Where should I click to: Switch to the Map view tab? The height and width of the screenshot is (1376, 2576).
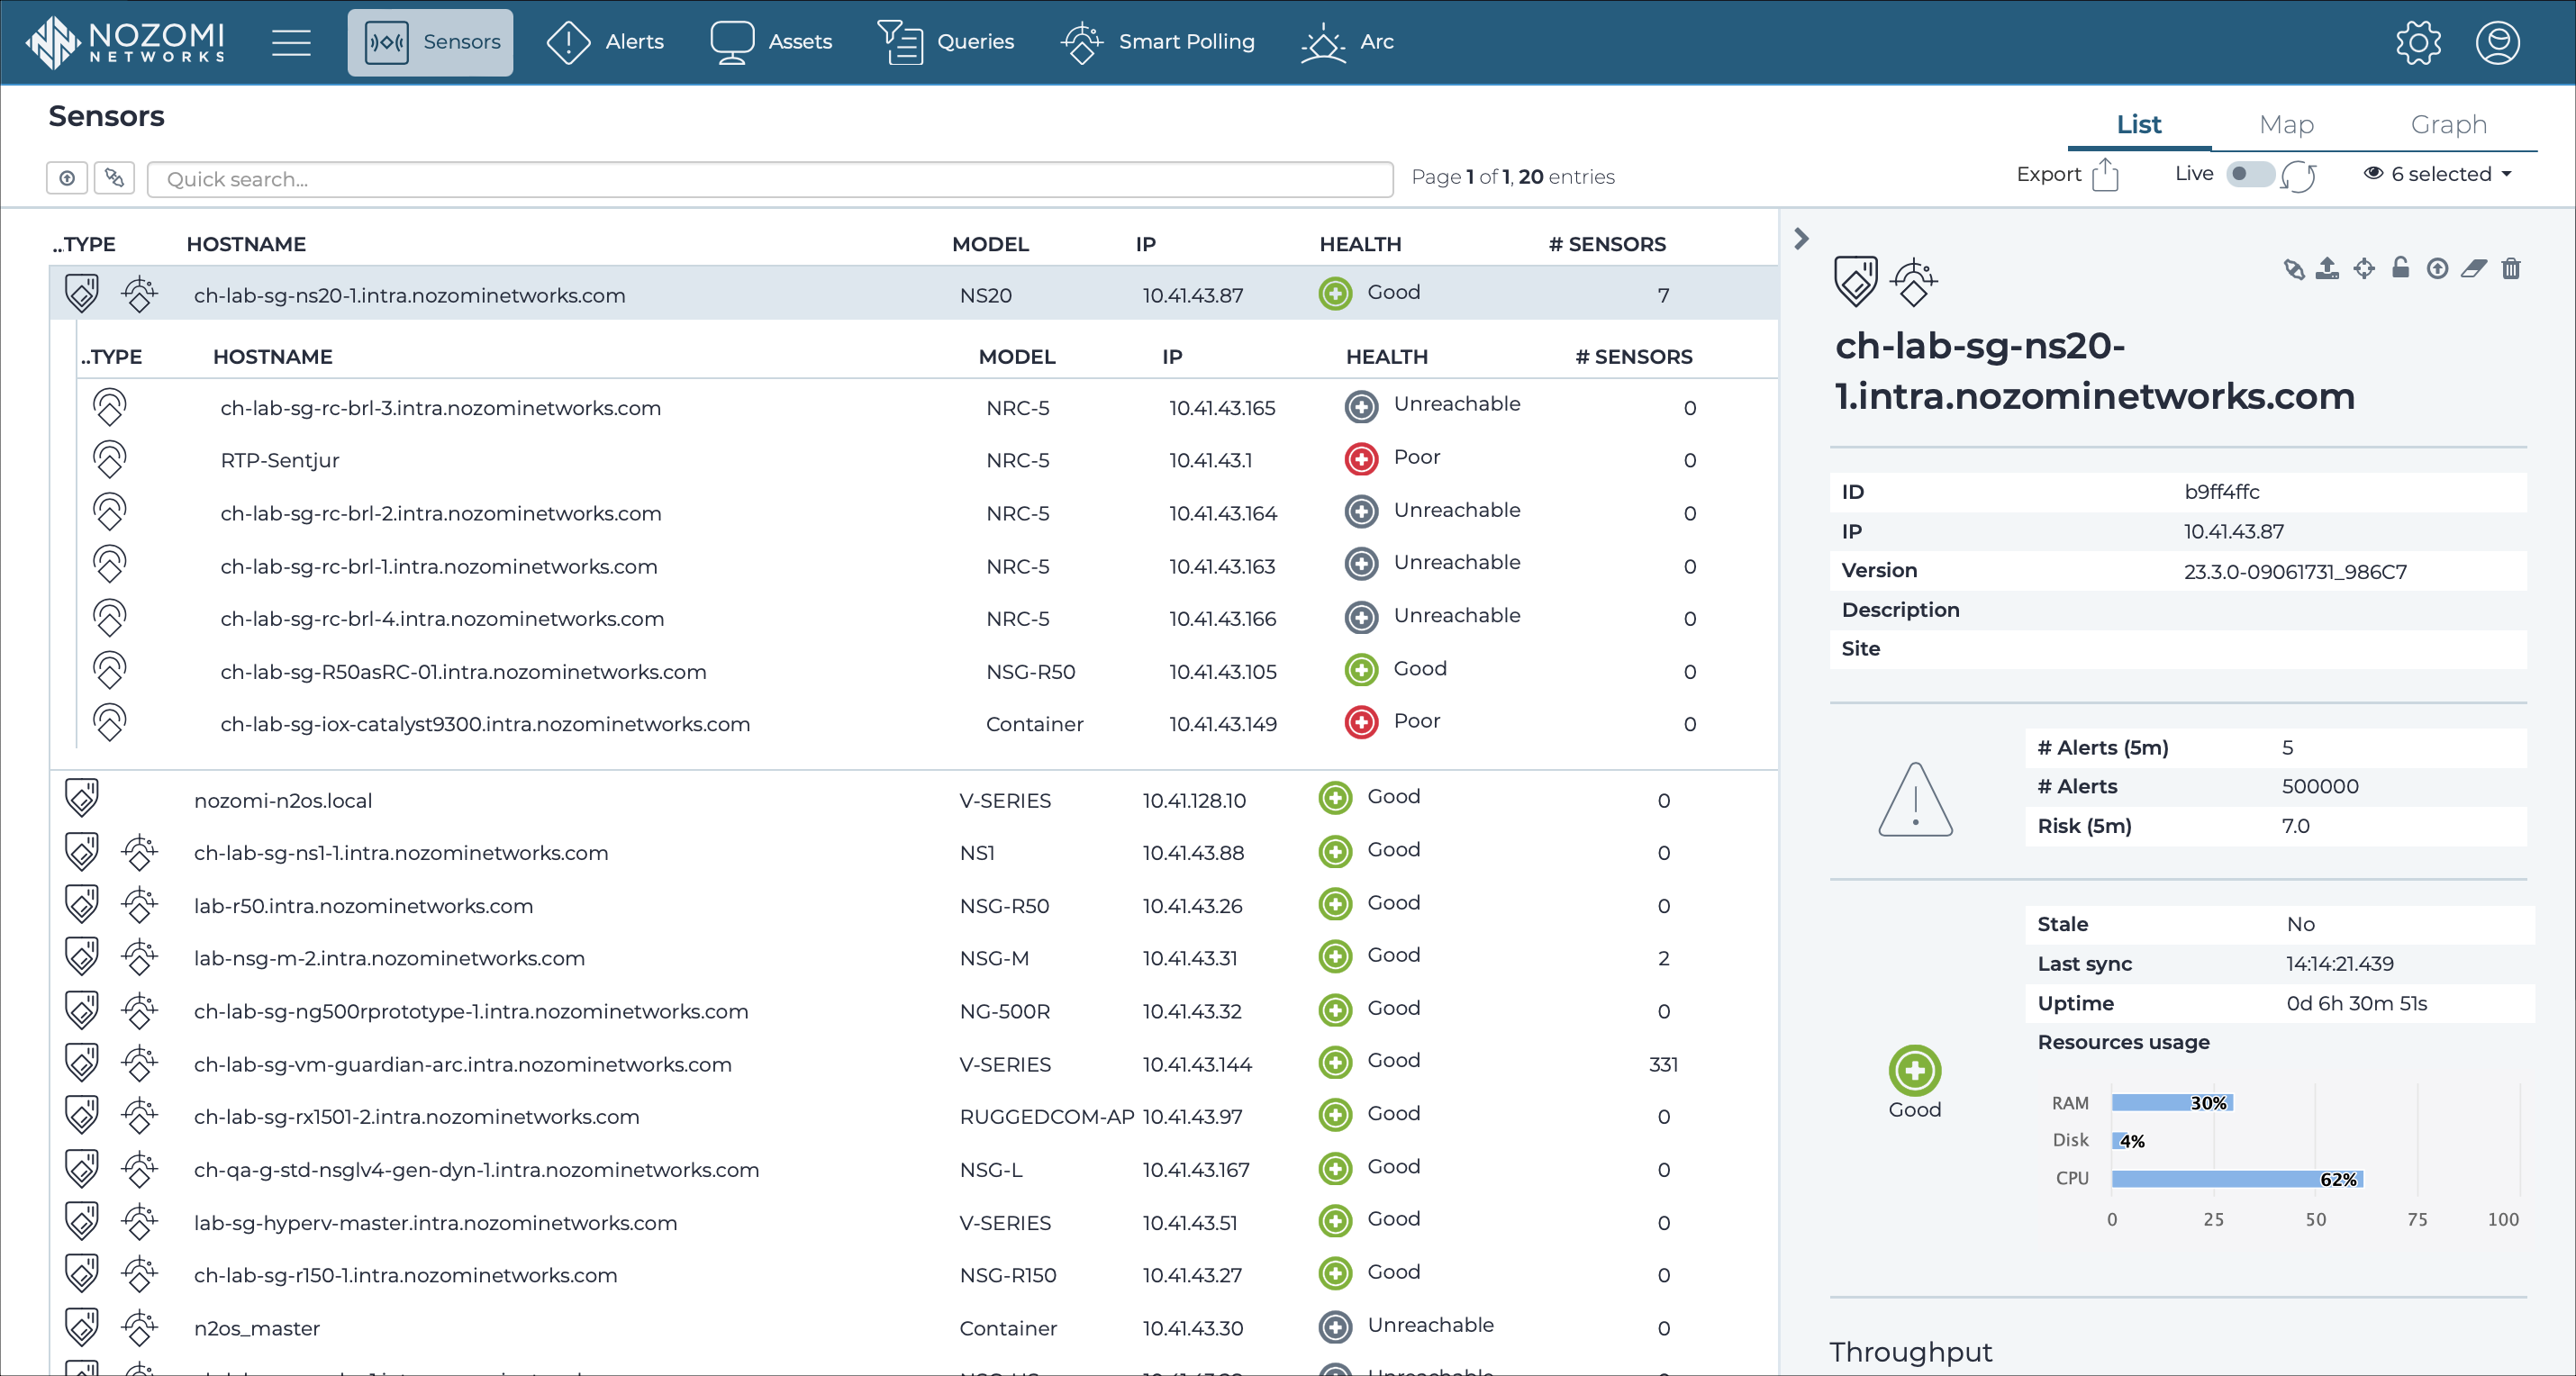tap(2286, 122)
